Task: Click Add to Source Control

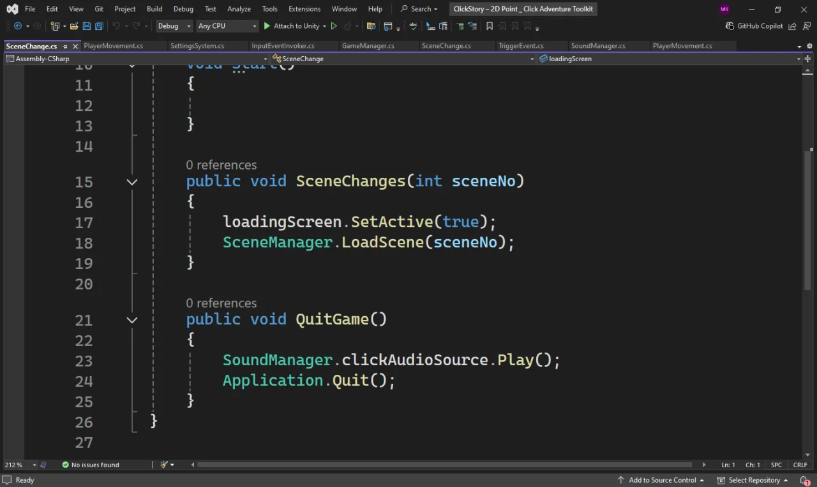Action: pyautogui.click(x=661, y=480)
